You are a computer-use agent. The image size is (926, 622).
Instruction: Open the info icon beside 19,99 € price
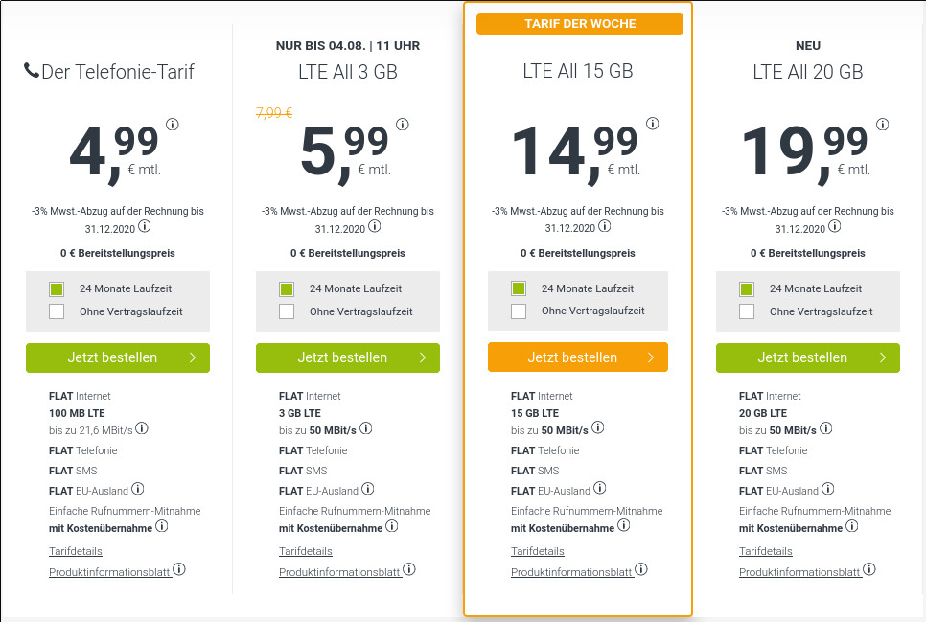pos(881,123)
